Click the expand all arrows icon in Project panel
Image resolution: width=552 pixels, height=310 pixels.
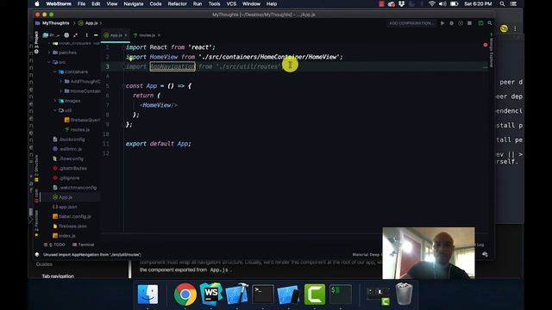tap(76, 35)
